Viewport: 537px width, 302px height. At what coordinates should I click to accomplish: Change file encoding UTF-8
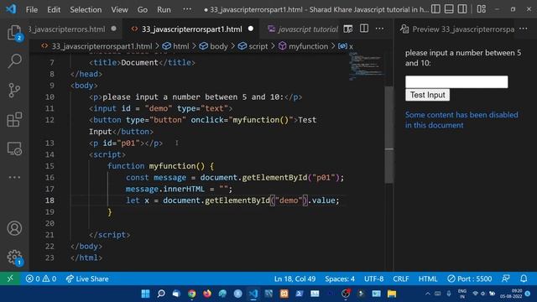point(373,279)
